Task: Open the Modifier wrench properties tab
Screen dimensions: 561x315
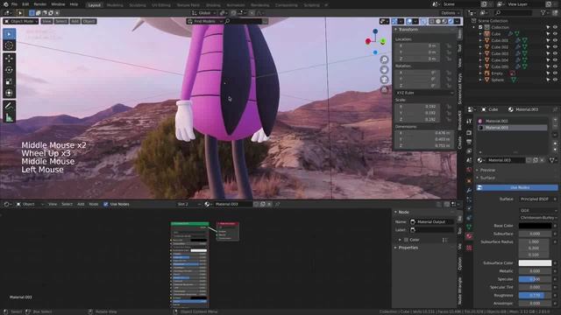Action: click(469, 191)
